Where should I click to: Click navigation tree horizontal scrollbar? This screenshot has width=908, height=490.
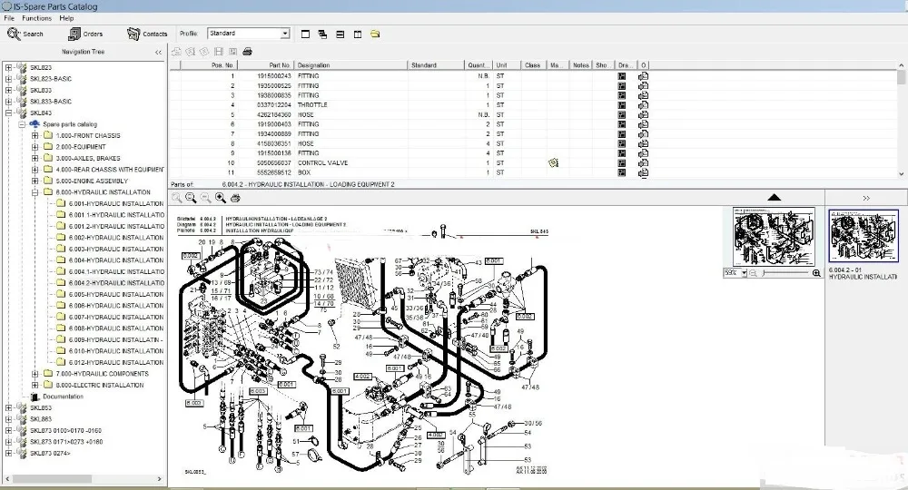52,479
